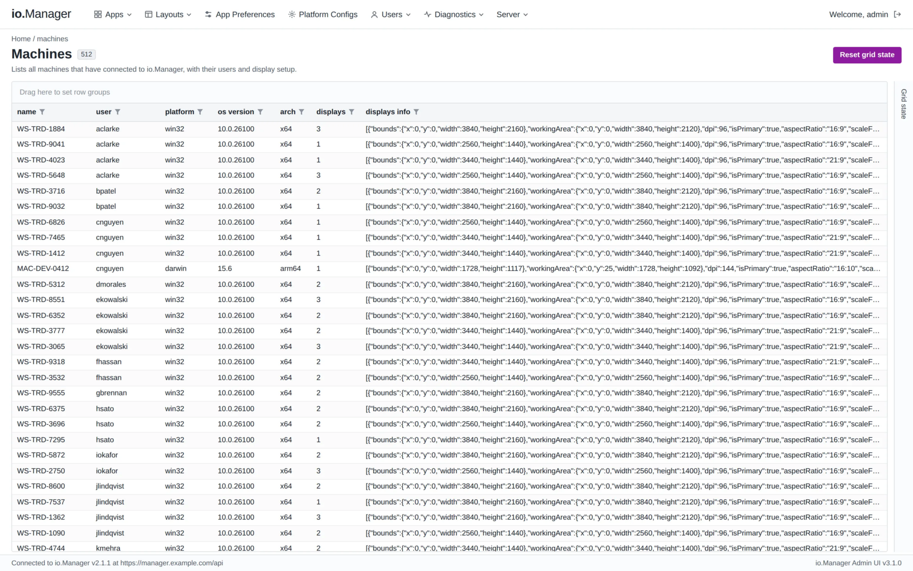Open filter for os version column
Image resolution: width=913 pixels, height=571 pixels.
click(260, 112)
